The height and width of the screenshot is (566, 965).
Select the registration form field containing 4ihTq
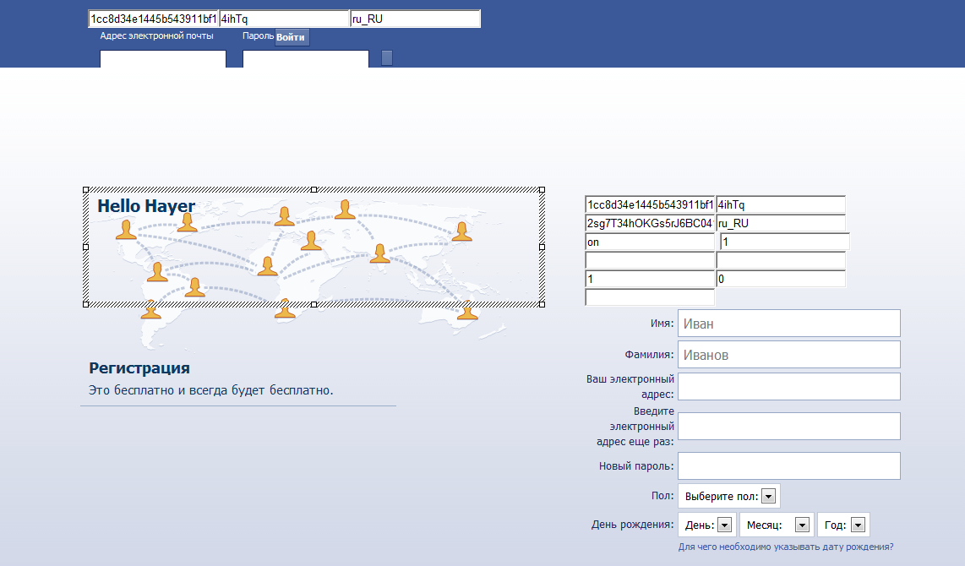(781, 205)
